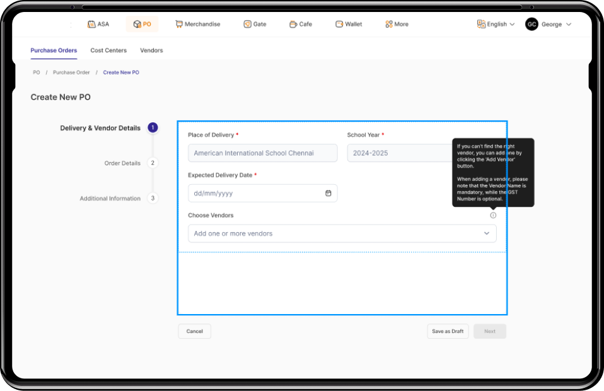Expand the Choose Vendors dropdown

487,233
